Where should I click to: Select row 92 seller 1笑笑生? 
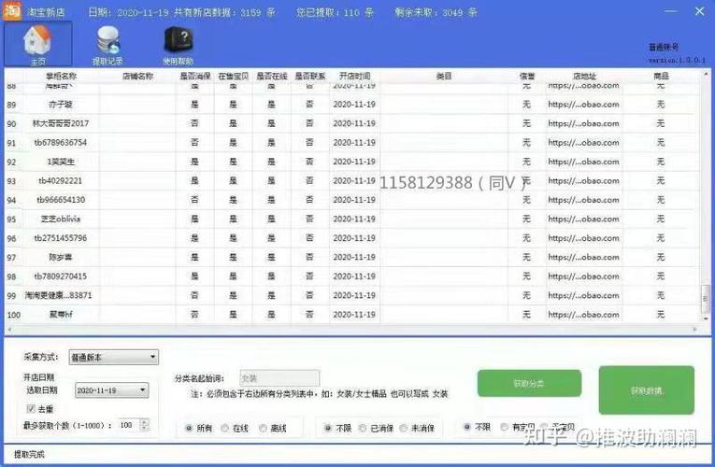point(61,162)
